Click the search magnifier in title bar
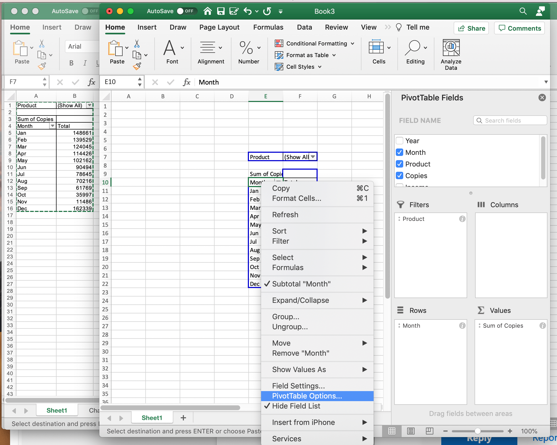The image size is (557, 445). (523, 11)
